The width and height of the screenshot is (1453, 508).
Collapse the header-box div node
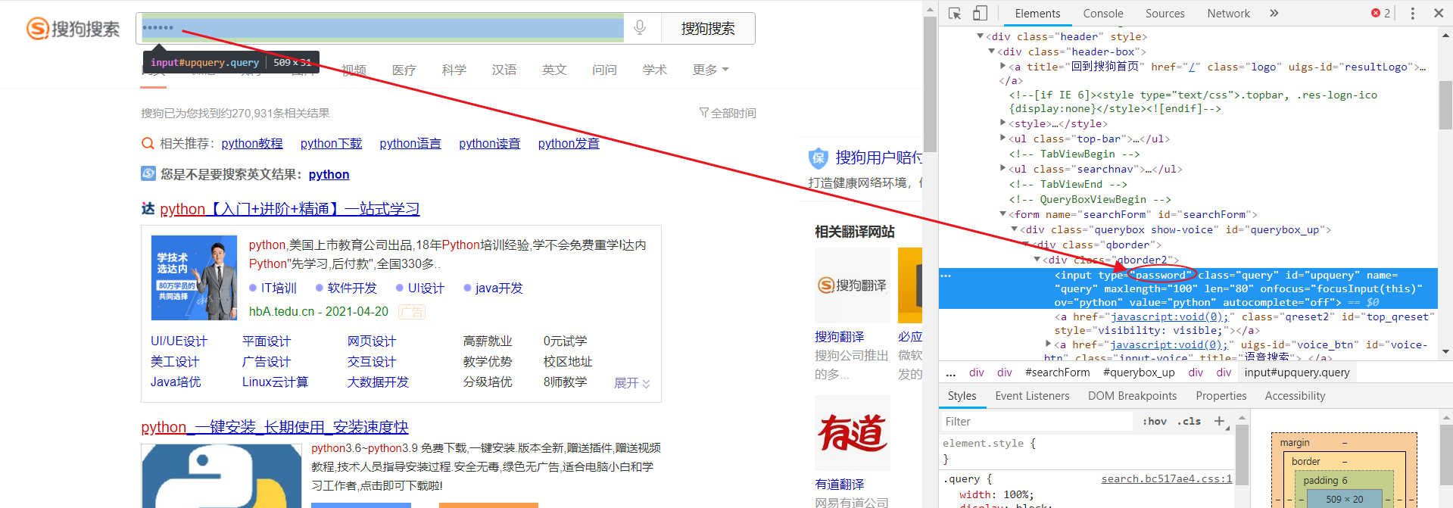click(992, 51)
